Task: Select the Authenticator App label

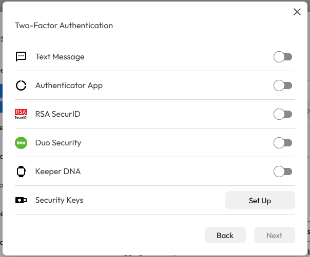Action: [x=69, y=85]
